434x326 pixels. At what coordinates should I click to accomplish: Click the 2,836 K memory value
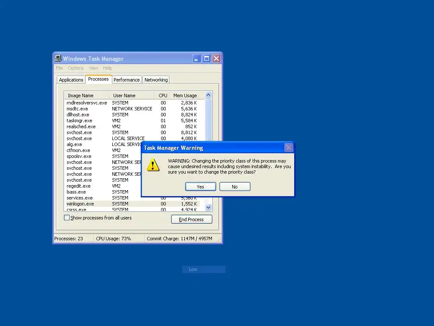tap(189, 103)
